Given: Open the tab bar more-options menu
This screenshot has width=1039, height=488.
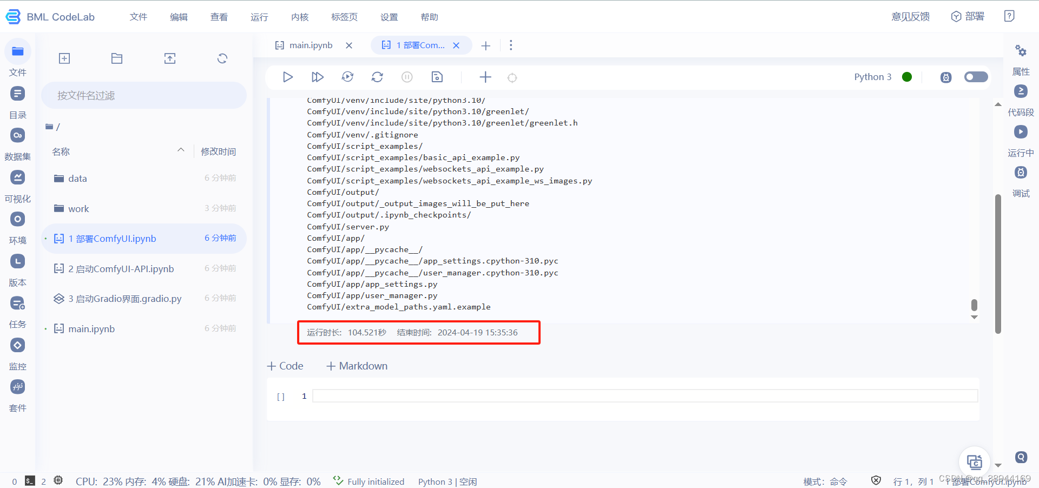Looking at the screenshot, I should tap(511, 45).
